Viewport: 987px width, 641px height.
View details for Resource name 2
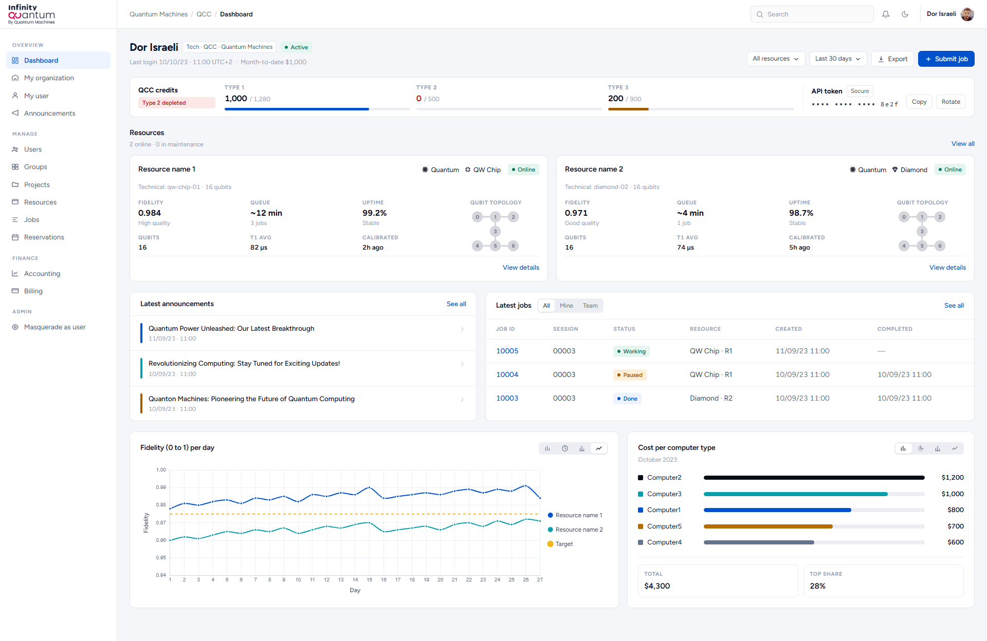(947, 268)
